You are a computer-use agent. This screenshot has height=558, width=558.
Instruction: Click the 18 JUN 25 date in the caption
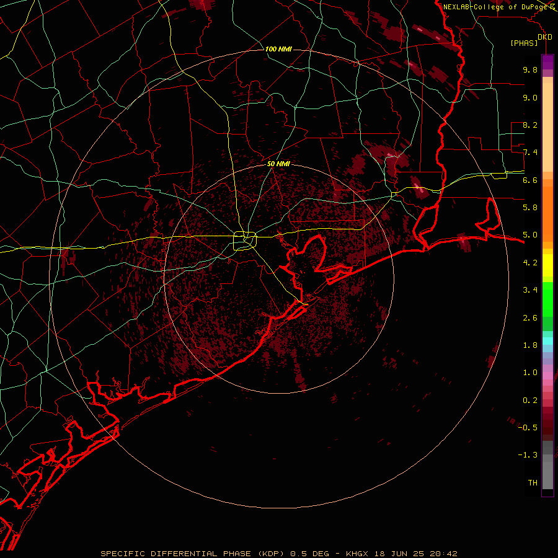coord(399,554)
